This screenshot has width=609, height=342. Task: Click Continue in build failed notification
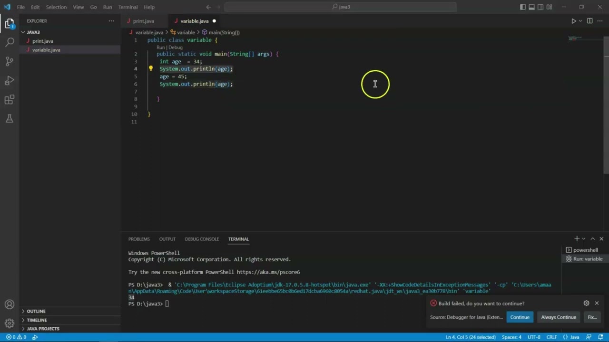pyautogui.click(x=520, y=317)
